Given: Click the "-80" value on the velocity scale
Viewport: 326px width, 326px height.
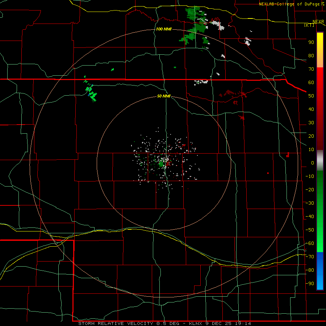Looking at the screenshot, I should point(310,270).
